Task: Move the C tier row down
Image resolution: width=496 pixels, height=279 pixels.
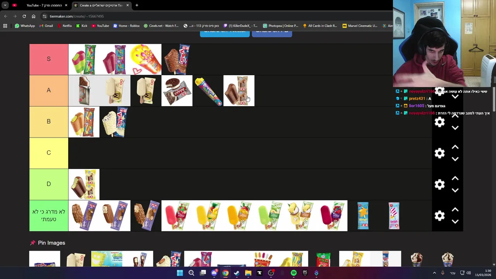Action: tap(455, 159)
